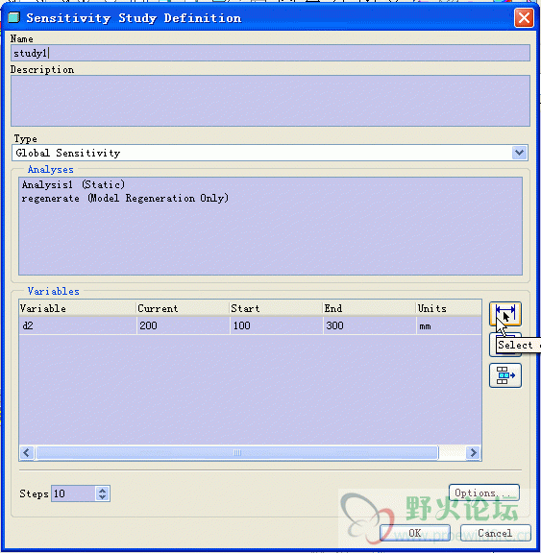Image resolution: width=541 pixels, height=553 pixels.
Task: Click the Name field containing study1
Action: point(270,53)
